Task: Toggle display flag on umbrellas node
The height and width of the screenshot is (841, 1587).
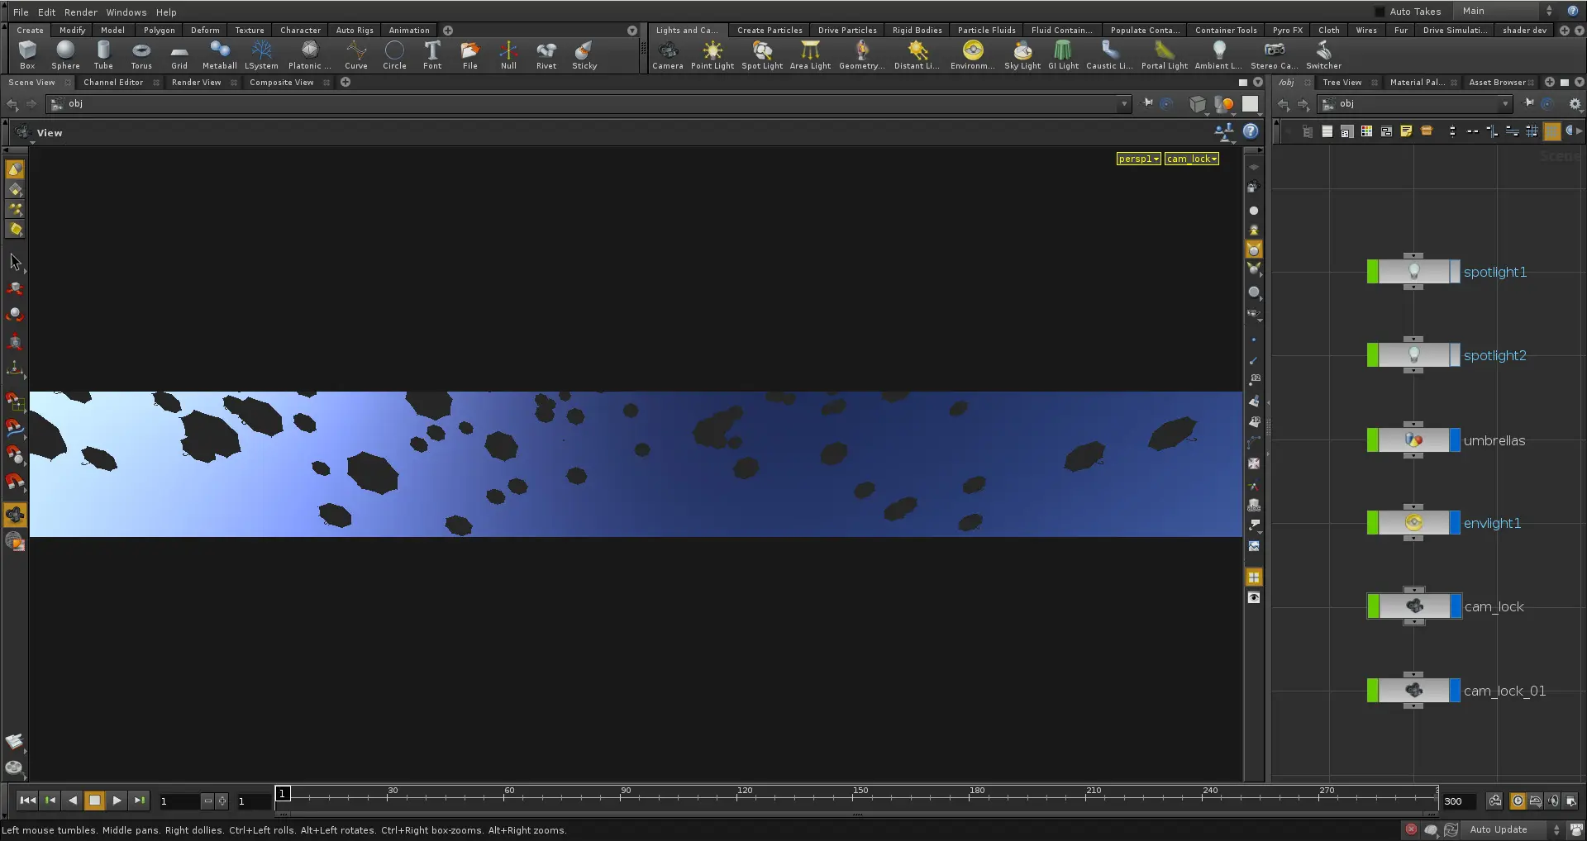Action: click(1454, 440)
